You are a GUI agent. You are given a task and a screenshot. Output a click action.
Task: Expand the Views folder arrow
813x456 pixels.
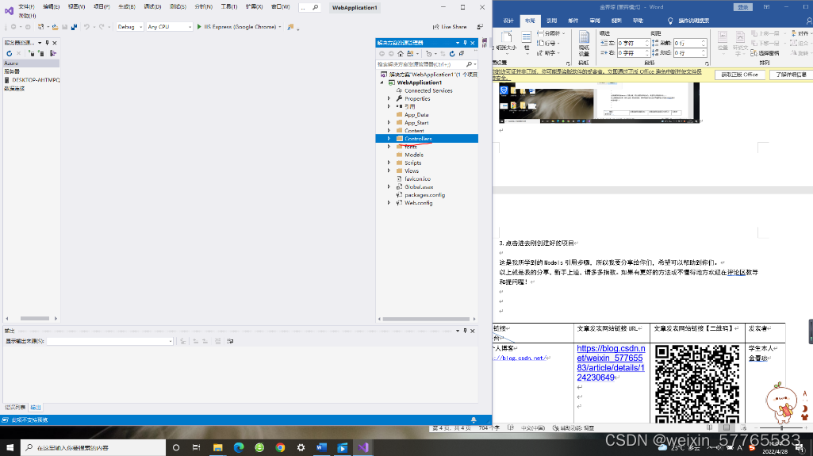coord(389,171)
